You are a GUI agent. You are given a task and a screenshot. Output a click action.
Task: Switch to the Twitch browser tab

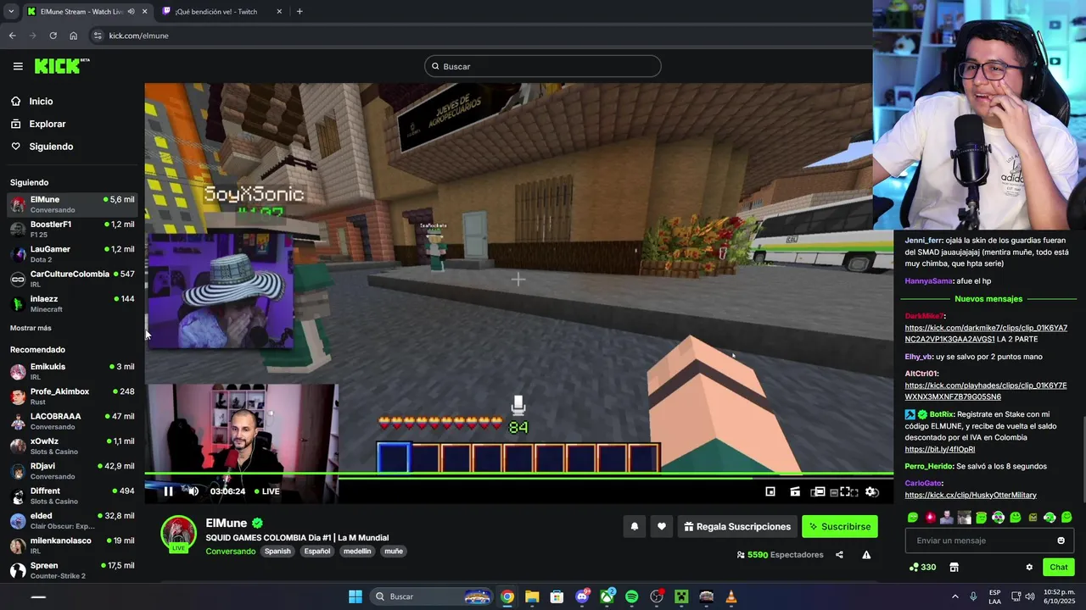(x=222, y=12)
